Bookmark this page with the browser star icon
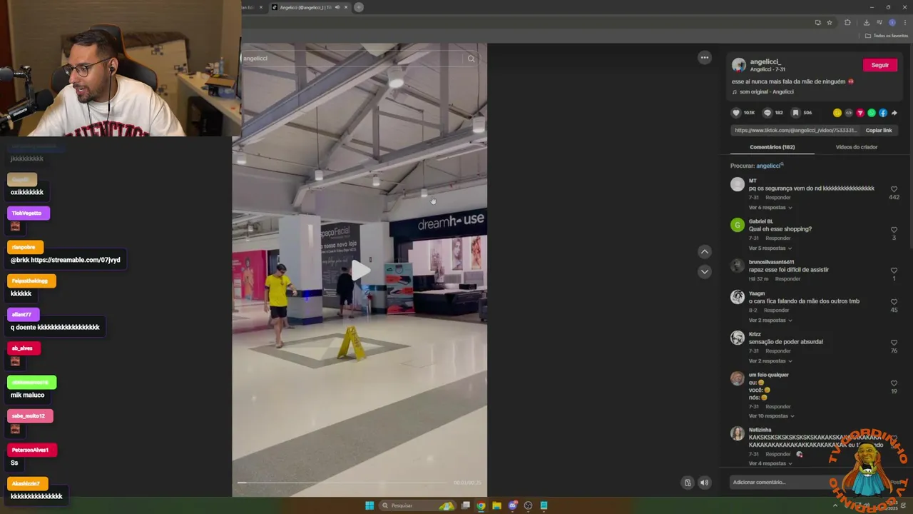The height and width of the screenshot is (514, 913). click(x=830, y=23)
